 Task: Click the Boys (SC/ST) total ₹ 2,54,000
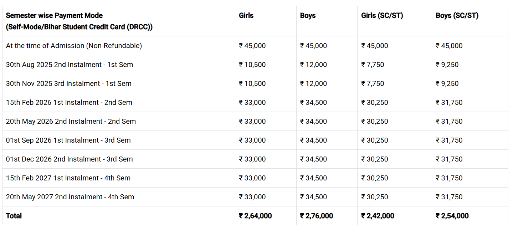pos(452,216)
